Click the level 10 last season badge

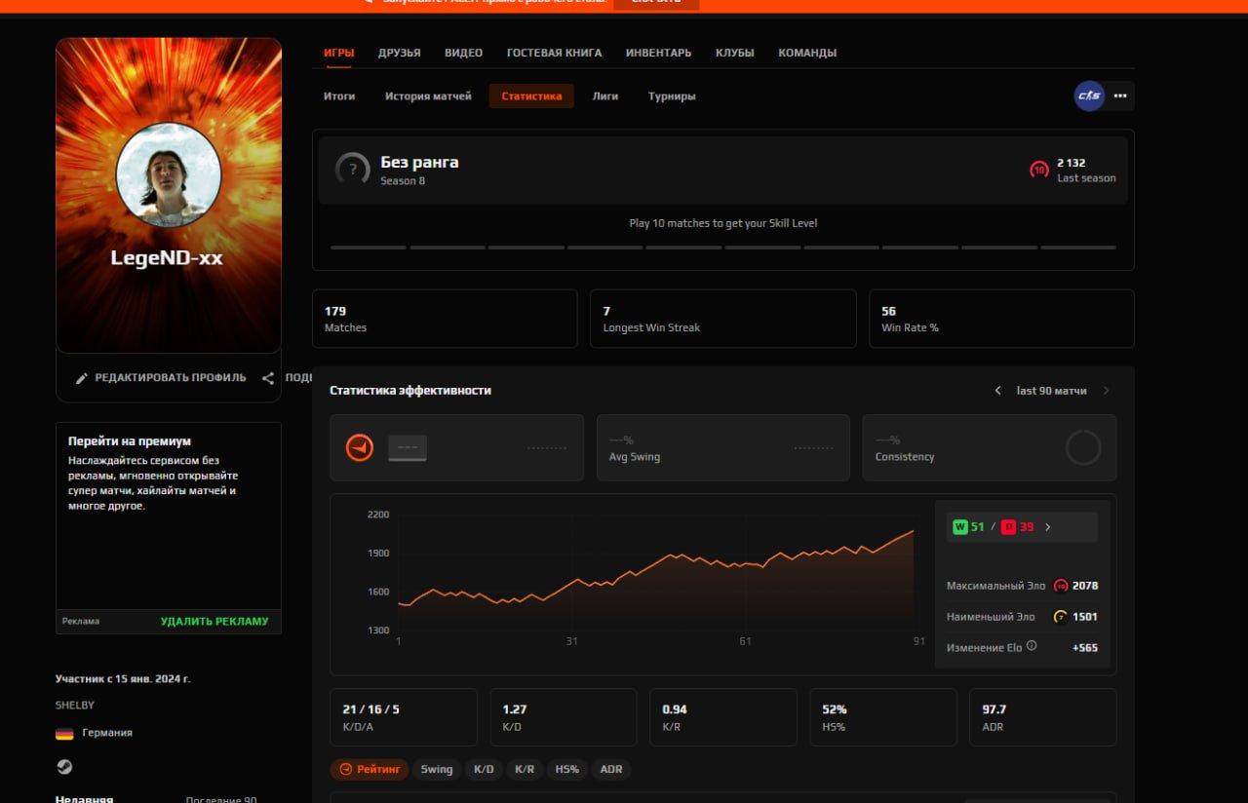point(1039,170)
